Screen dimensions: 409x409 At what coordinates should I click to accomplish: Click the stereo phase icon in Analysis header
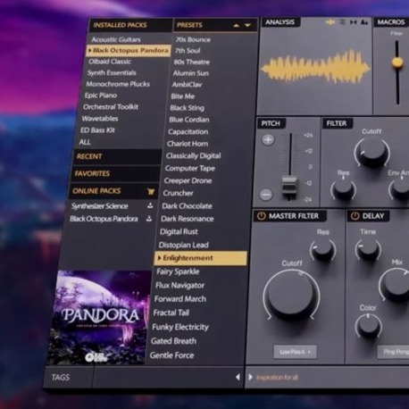(x=354, y=22)
